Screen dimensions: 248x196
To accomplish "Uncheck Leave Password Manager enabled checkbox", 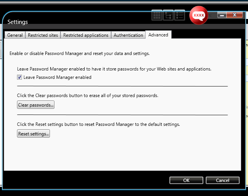I will pyautogui.click(x=20, y=77).
